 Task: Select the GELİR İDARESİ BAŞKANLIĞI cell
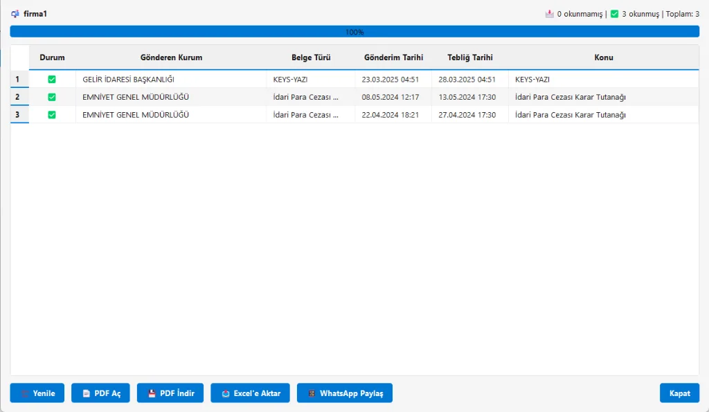pos(128,80)
